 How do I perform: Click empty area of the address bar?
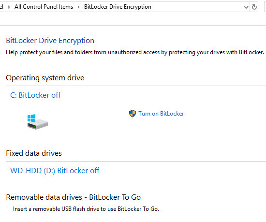click(197, 7)
